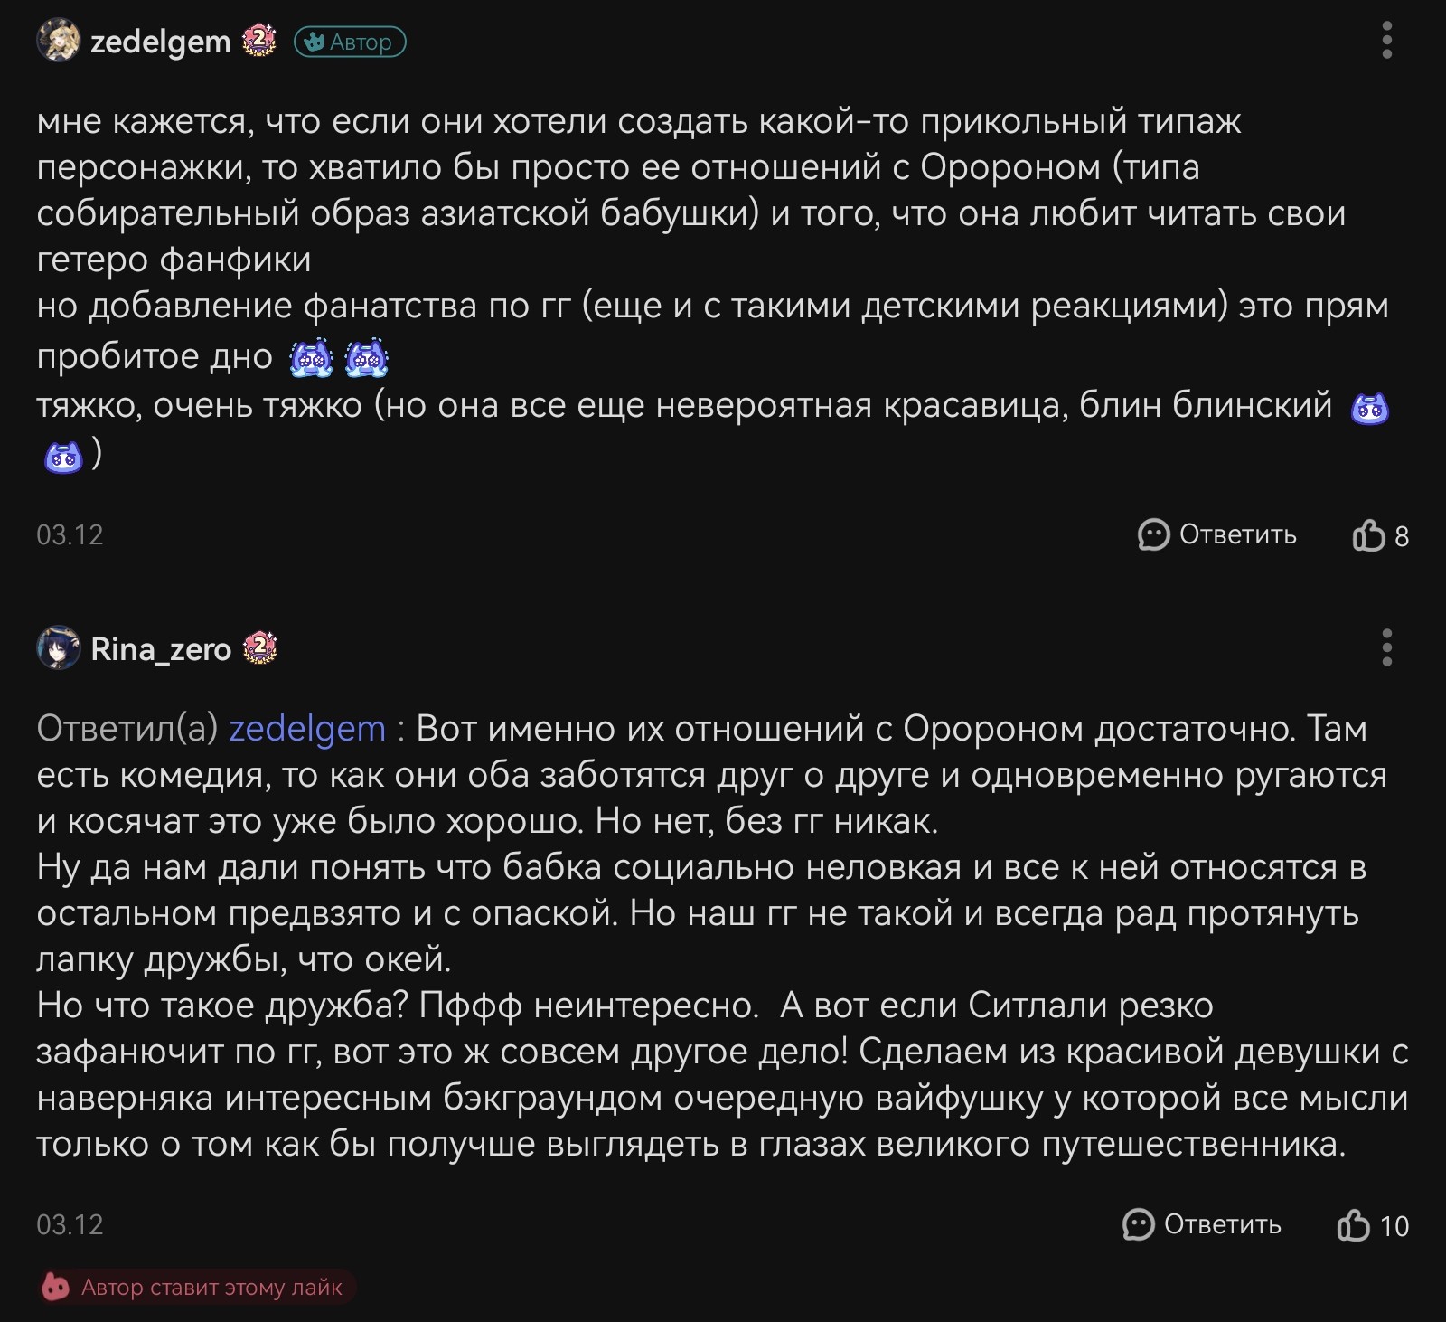Click the speech bubble icon on first comment
This screenshot has width=1446, height=1322.
click(x=1153, y=534)
